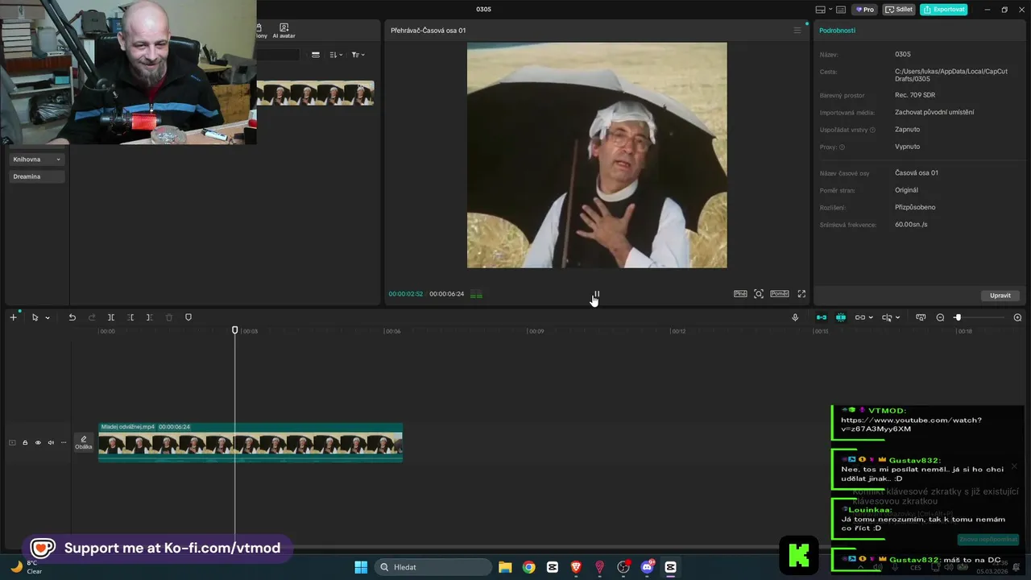This screenshot has width=1031, height=580.
Task: Click the preview zoom focus icon
Action: pos(759,294)
